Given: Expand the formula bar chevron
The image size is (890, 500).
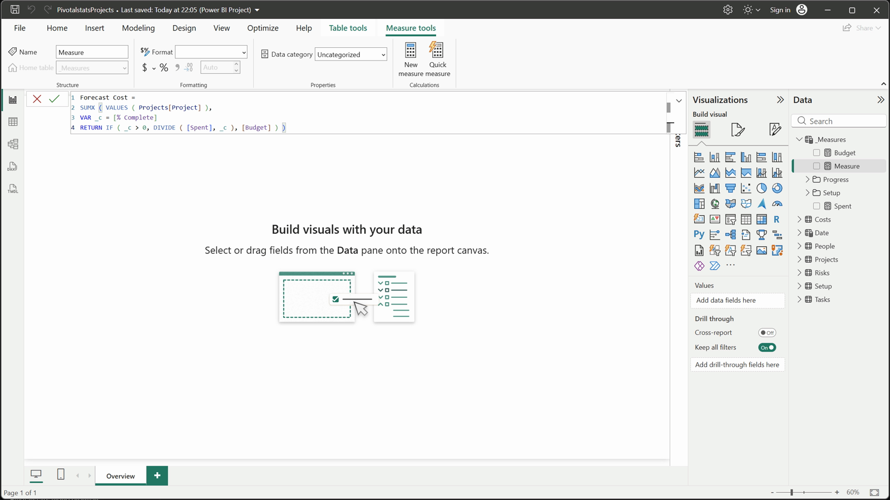Looking at the screenshot, I should pos(679,101).
